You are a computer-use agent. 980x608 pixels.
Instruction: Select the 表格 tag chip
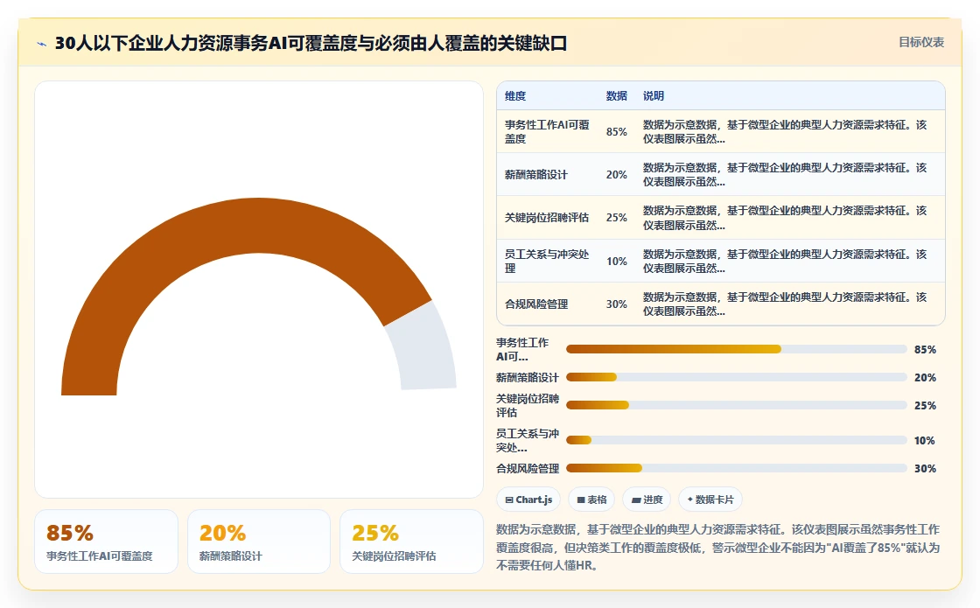pyautogui.click(x=591, y=500)
